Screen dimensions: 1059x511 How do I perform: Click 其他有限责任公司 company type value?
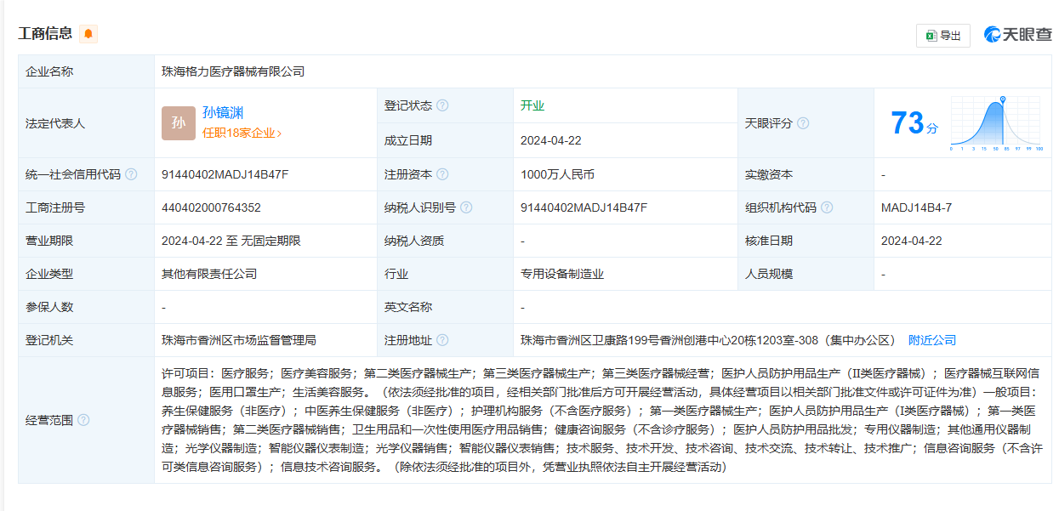(x=209, y=274)
